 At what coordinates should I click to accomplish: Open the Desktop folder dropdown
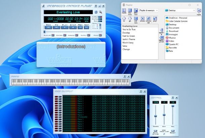pyautogui.click(x=180, y=10)
